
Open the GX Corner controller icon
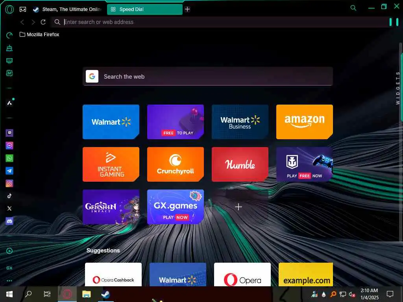(x=23, y=9)
